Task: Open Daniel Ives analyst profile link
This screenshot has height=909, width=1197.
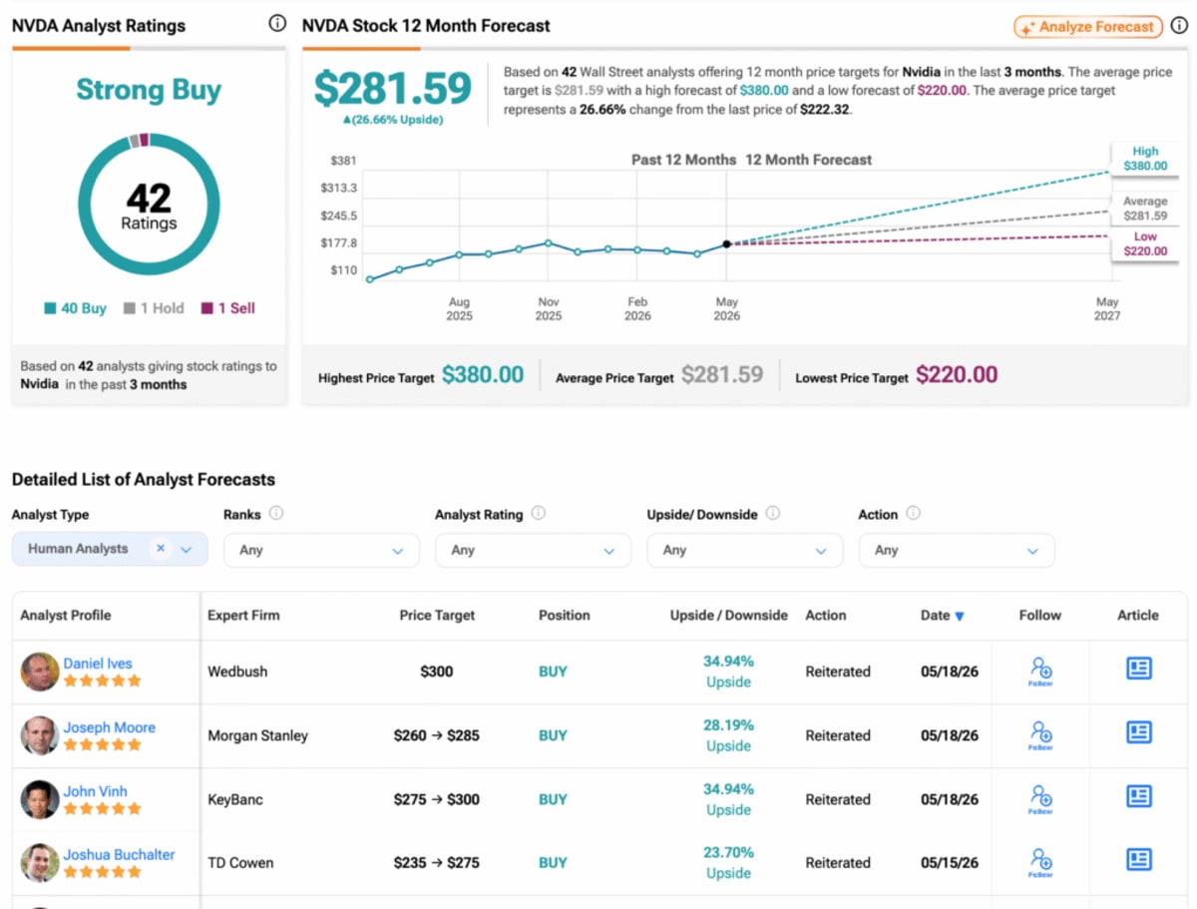Action: 98,664
